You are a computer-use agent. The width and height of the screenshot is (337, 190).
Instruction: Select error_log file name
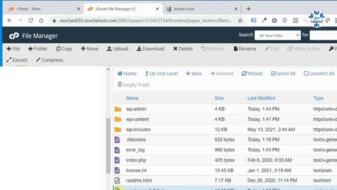135,150
